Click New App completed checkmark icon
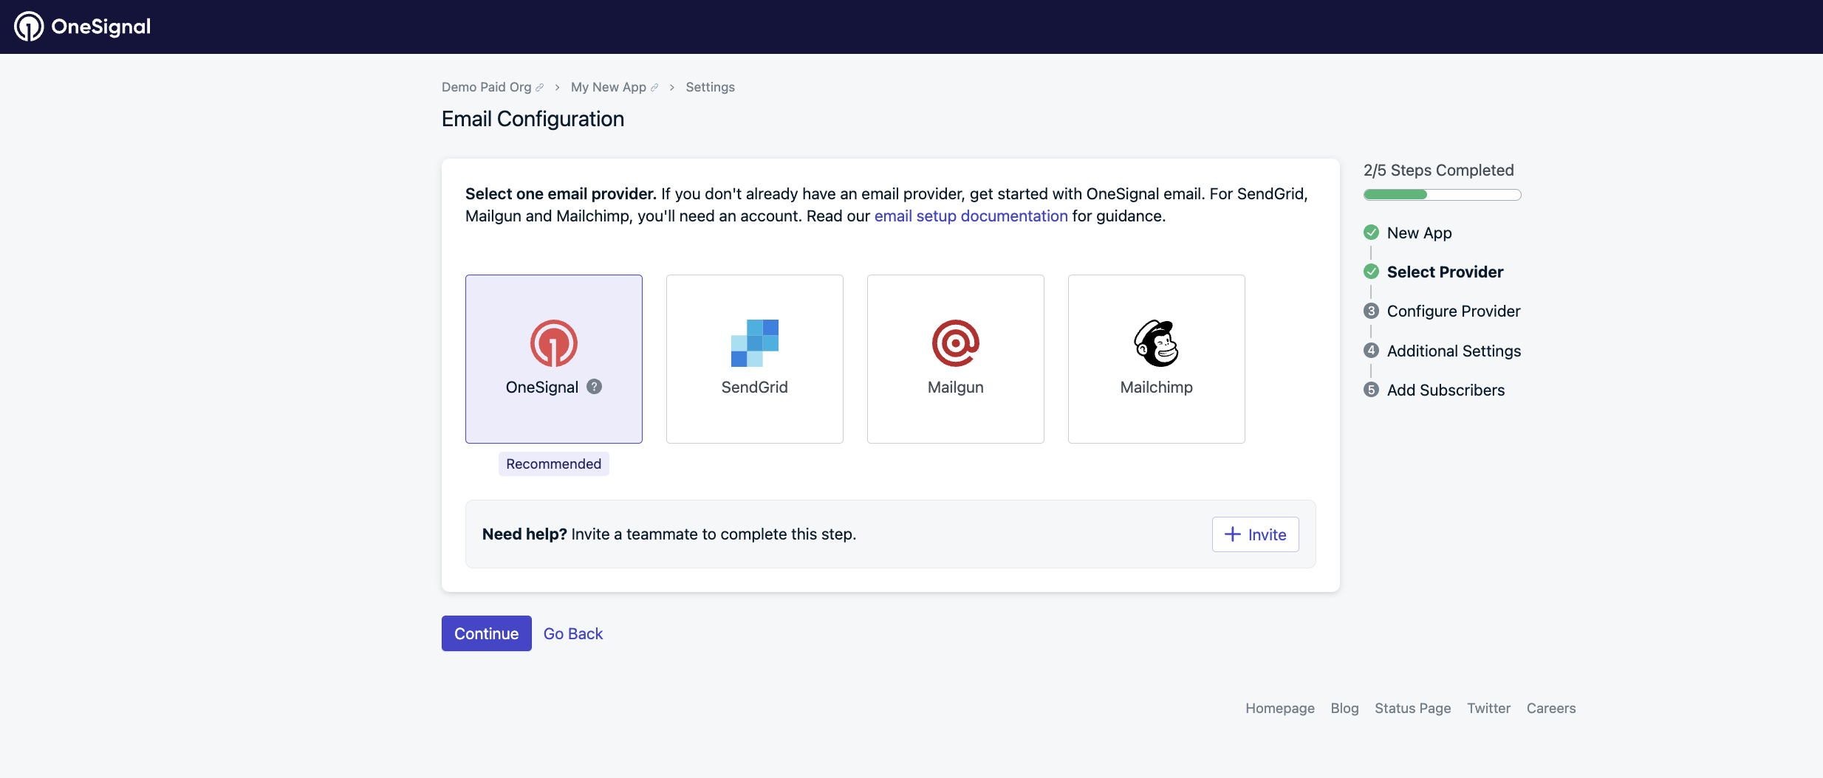This screenshot has width=1823, height=778. pyautogui.click(x=1372, y=233)
